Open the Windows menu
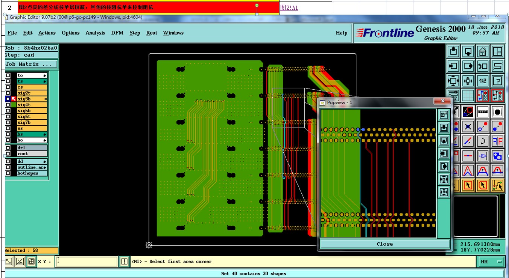The image size is (509, 278). click(173, 33)
